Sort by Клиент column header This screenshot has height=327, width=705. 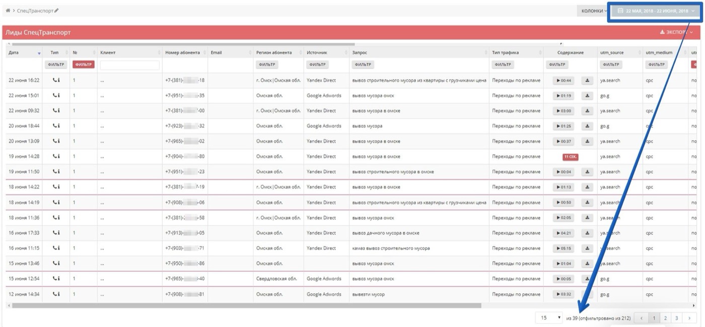[129, 53]
